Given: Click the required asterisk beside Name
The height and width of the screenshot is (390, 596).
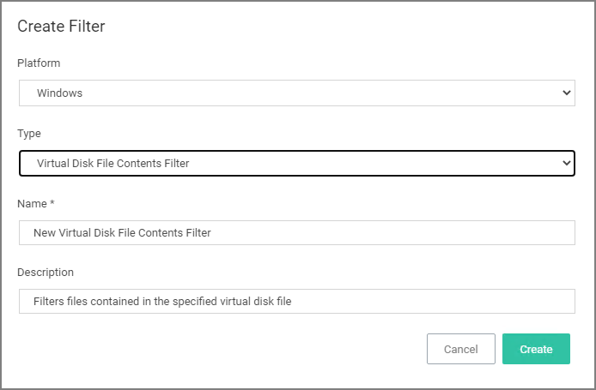Looking at the screenshot, I should point(52,202).
